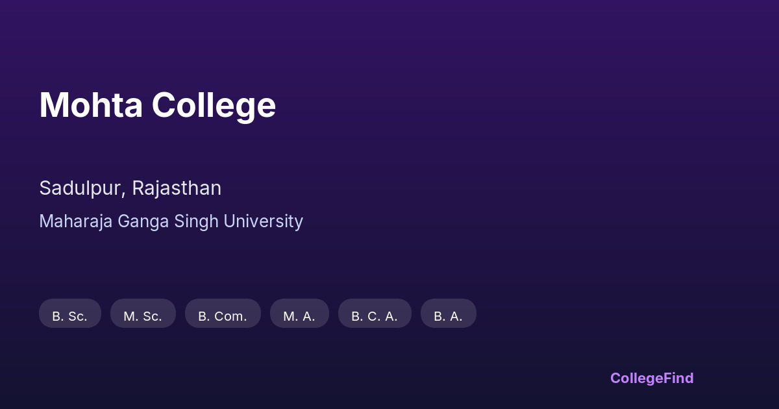Select the M. Sc. course tag
Image resolution: width=779 pixels, height=409 pixels.
tap(143, 314)
